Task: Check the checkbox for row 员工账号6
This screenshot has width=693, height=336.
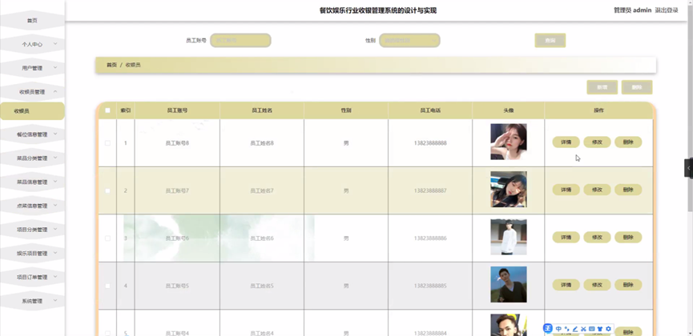Action: [107, 238]
